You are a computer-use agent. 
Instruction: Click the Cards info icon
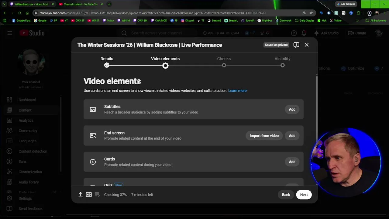tap(93, 162)
